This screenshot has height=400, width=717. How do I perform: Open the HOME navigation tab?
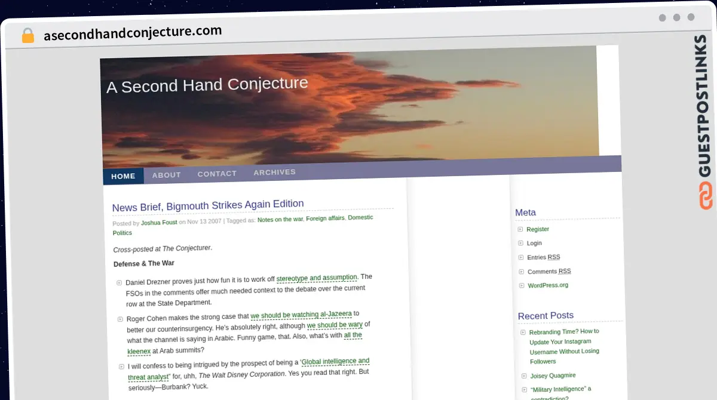pos(124,176)
